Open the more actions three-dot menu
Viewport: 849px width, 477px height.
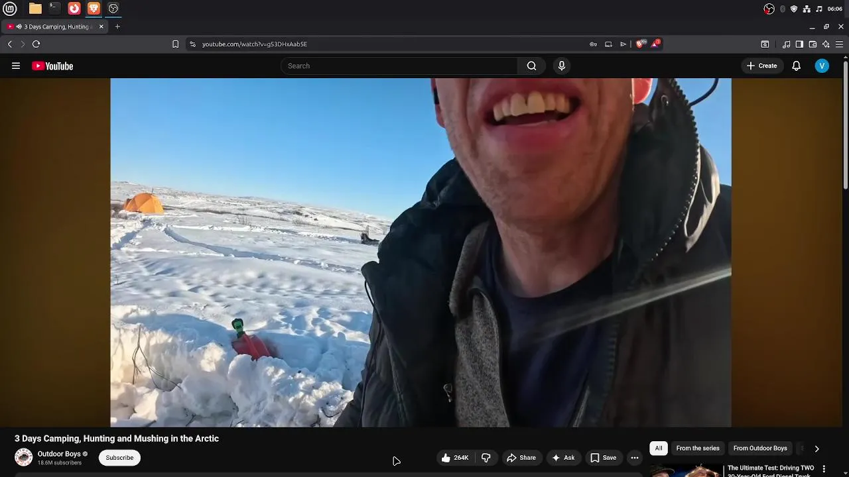(x=635, y=458)
